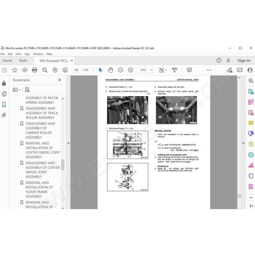Open bookmark Removal of Floor Frame Assembly
The width and height of the screenshot is (255, 255).
pos(39,189)
